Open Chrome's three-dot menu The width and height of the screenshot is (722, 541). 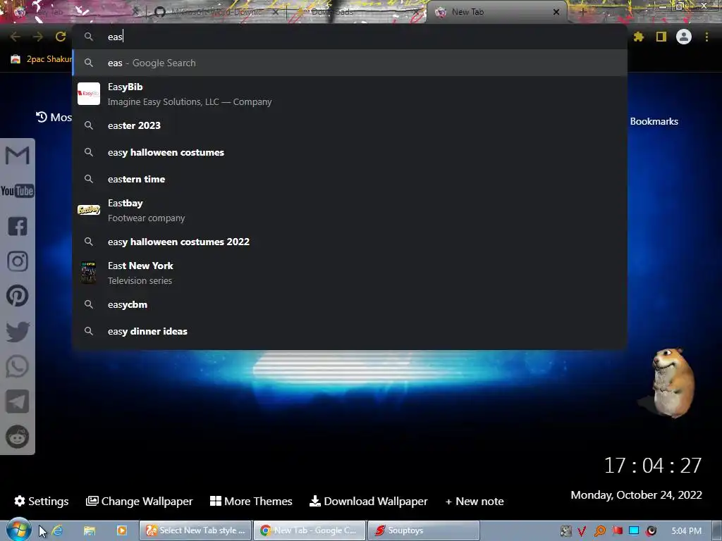click(706, 37)
